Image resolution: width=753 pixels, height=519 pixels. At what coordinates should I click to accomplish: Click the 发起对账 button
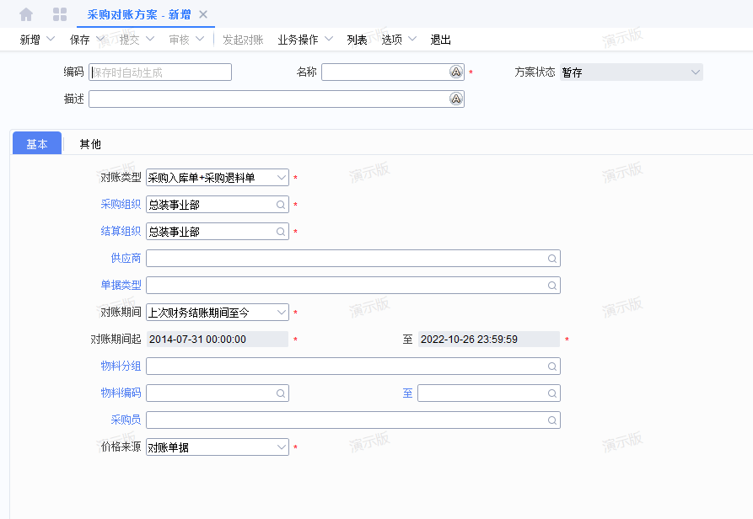pos(243,39)
